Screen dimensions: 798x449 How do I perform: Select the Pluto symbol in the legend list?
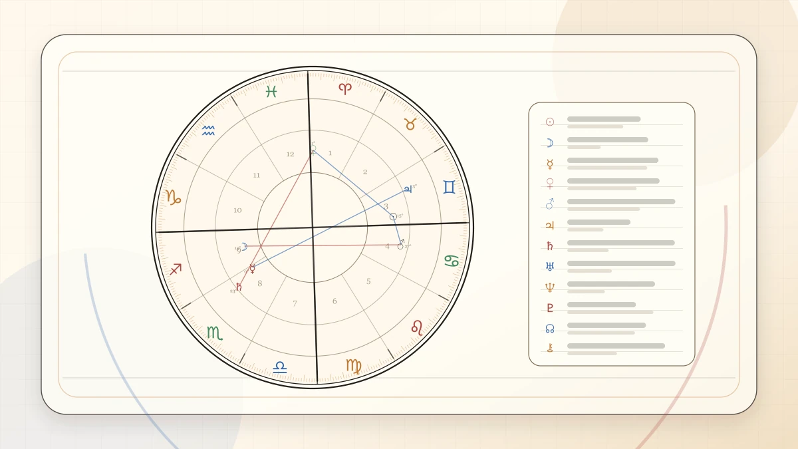[x=550, y=308]
